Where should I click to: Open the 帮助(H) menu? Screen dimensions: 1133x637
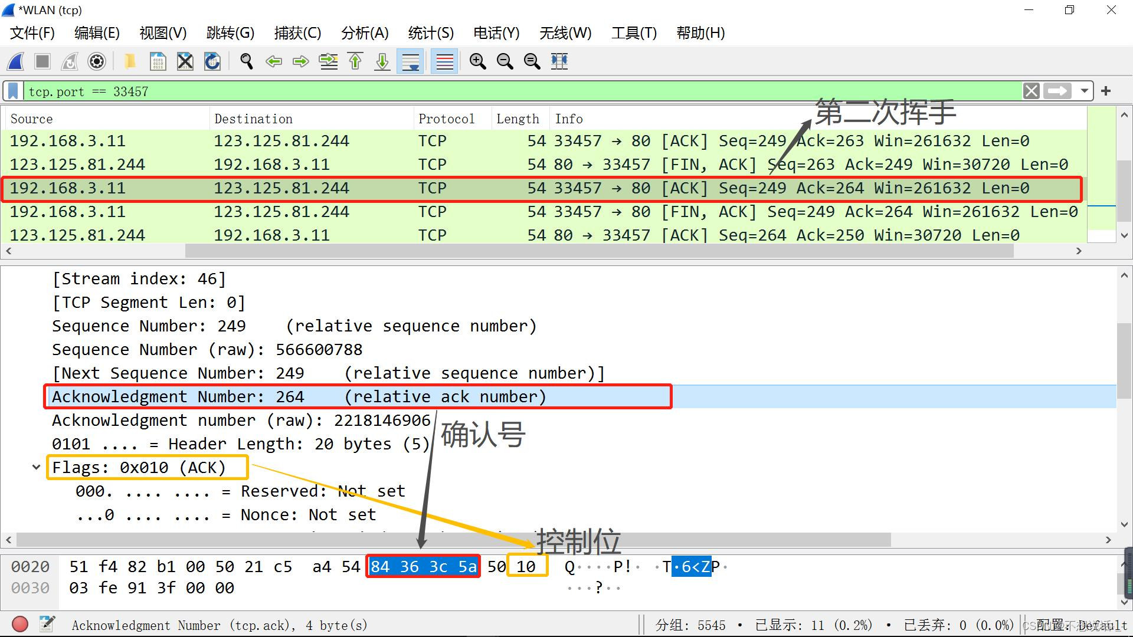pyautogui.click(x=700, y=33)
